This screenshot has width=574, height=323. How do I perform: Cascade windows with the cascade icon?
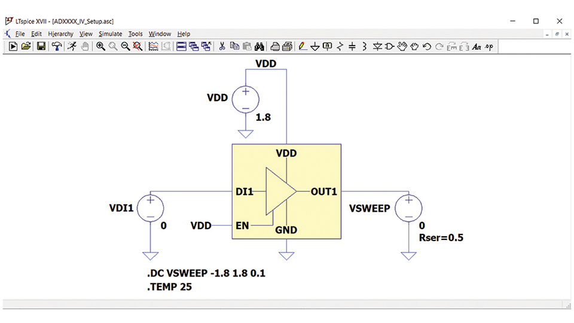click(194, 47)
